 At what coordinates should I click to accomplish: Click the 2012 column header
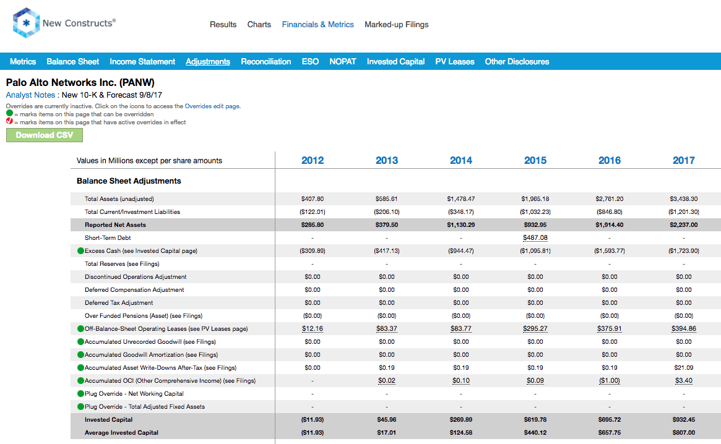[x=313, y=160]
